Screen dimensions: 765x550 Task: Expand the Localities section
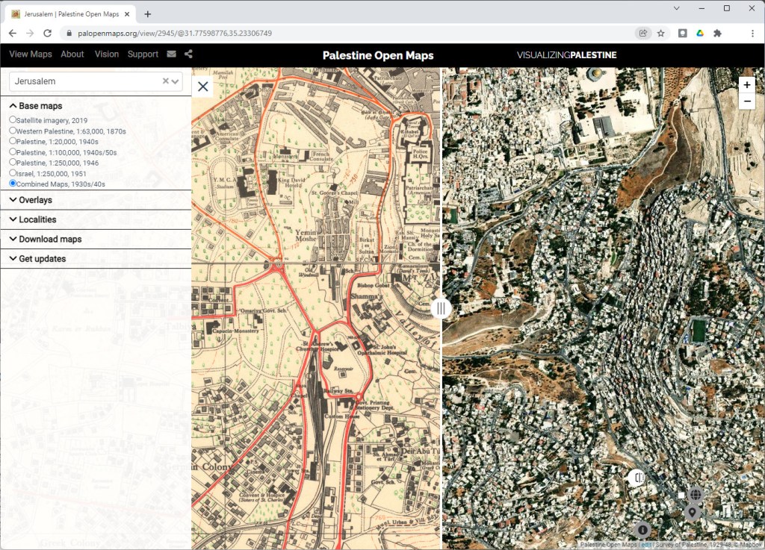[x=37, y=219]
